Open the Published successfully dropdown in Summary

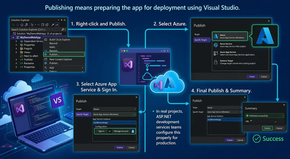[283, 116]
